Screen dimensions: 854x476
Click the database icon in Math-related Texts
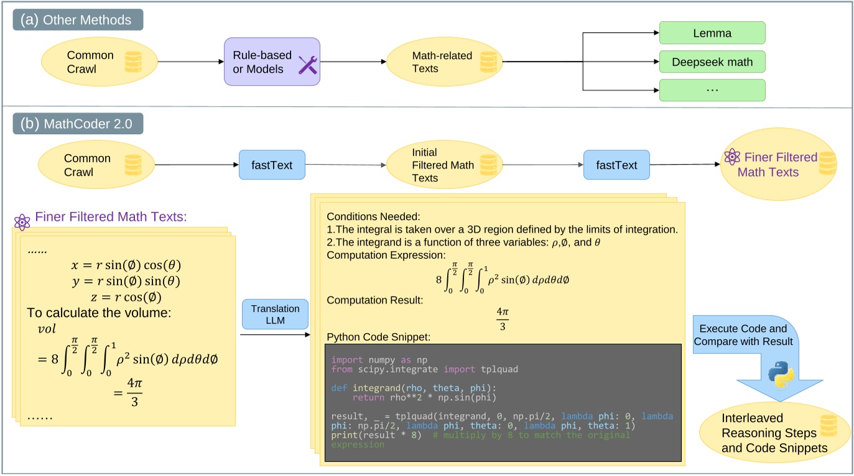coord(489,62)
